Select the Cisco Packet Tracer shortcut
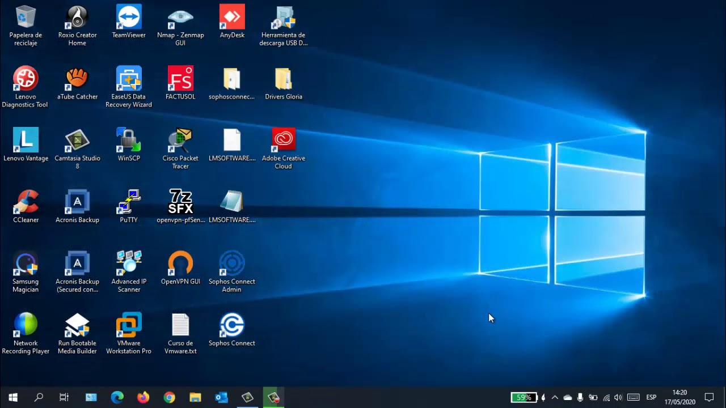 (180, 149)
